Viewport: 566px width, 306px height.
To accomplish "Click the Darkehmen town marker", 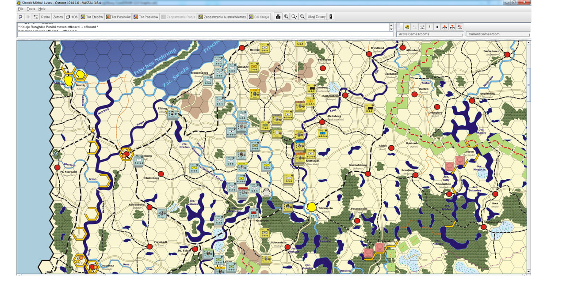I will coord(507,55).
